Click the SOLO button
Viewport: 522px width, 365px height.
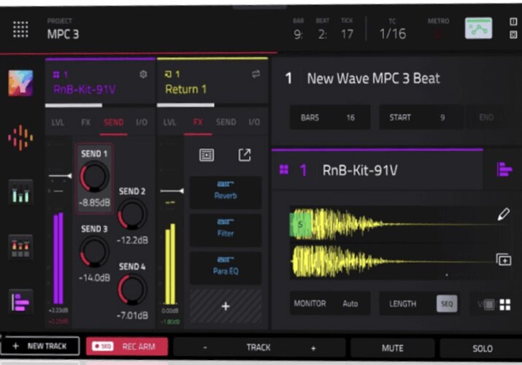tap(482, 348)
